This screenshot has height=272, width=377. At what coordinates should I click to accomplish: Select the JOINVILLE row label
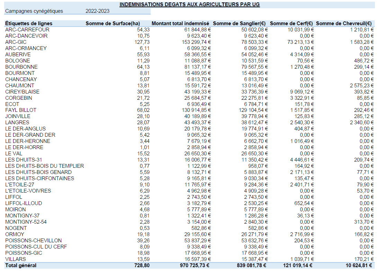click(18, 116)
